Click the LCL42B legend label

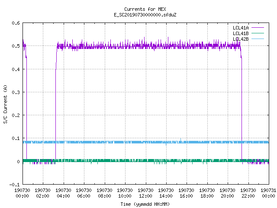pos(241,39)
